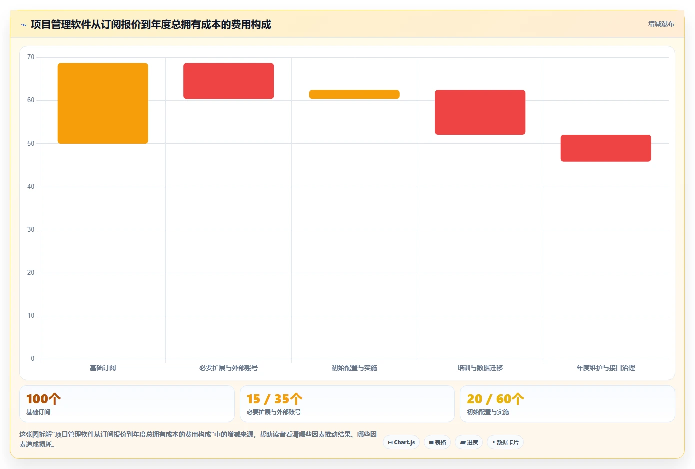
Task: Click the y-axis value 70
Action: (31, 57)
